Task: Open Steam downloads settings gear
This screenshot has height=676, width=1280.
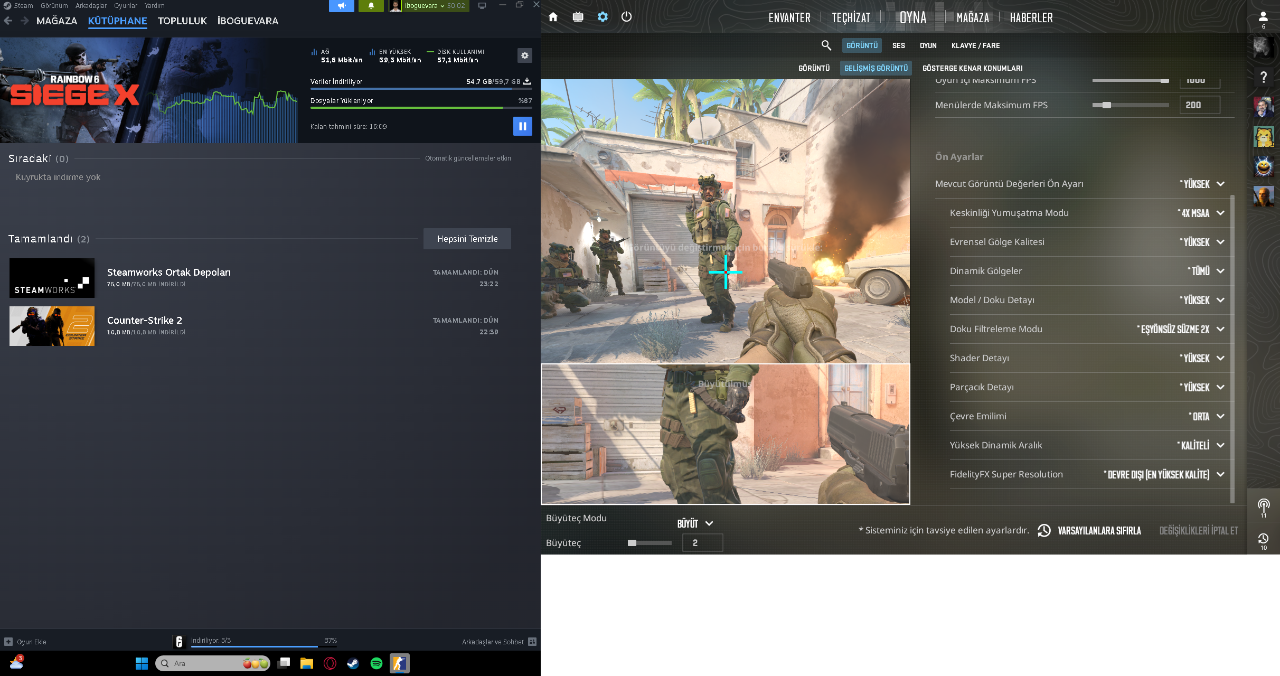Action: [524, 55]
